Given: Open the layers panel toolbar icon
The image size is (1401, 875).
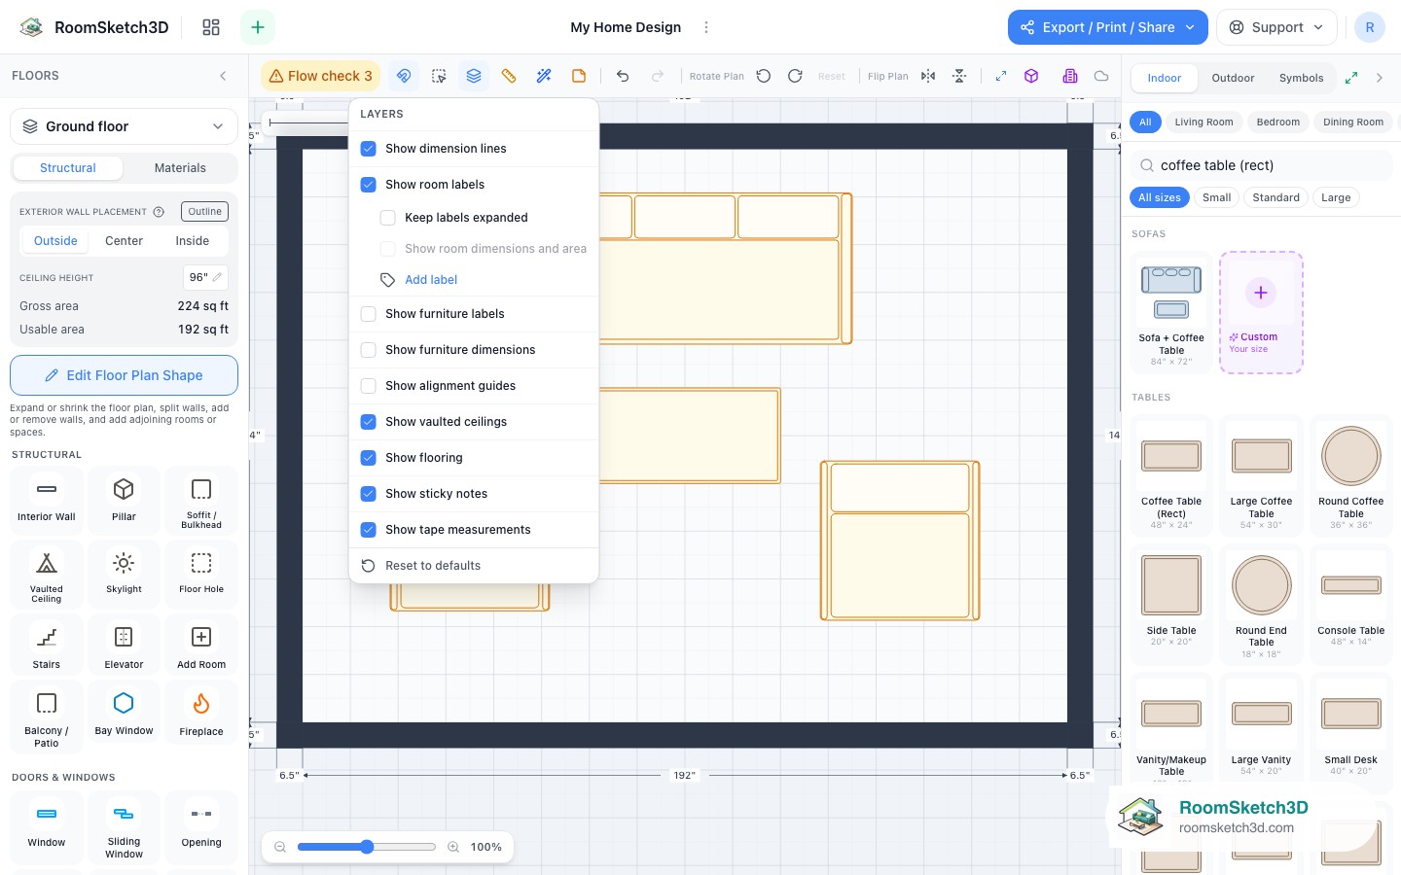Looking at the screenshot, I should point(474,76).
